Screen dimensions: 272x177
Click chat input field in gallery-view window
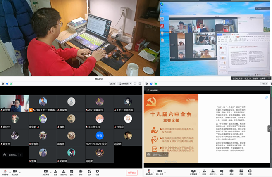[x=17, y=155]
